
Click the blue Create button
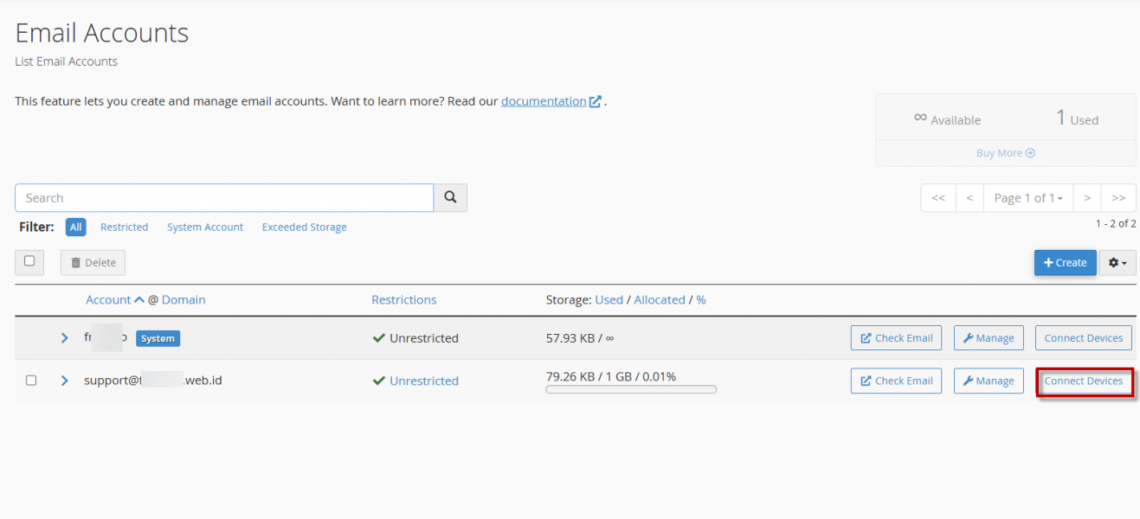pyautogui.click(x=1065, y=263)
